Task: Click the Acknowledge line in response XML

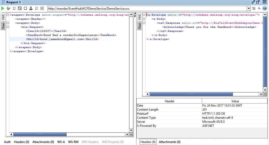Action: point(209,27)
